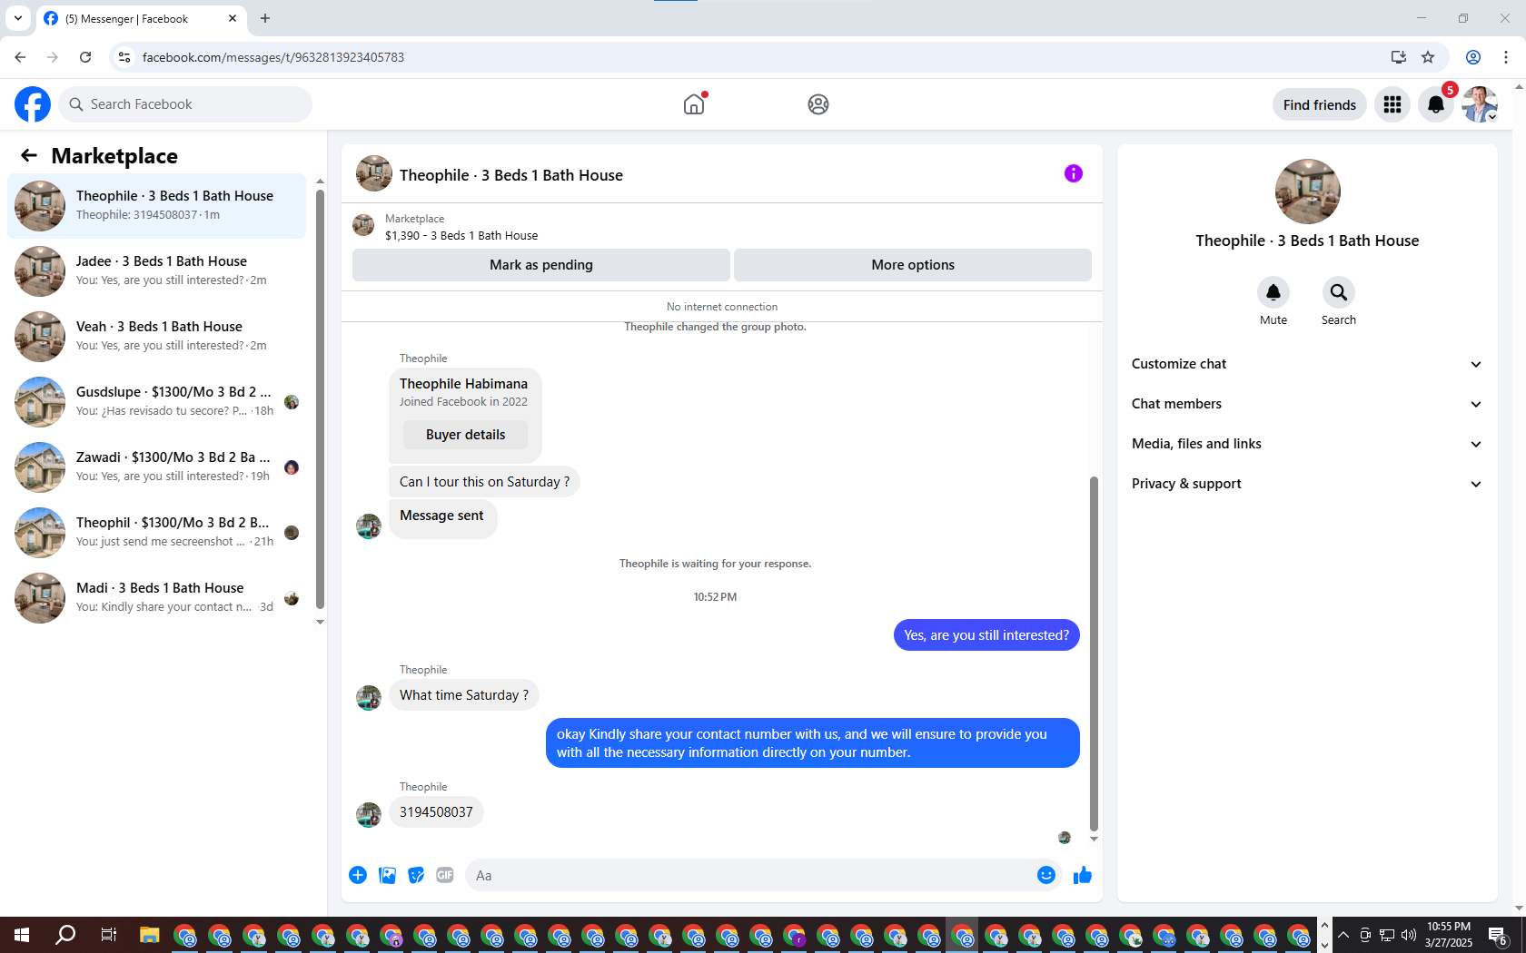Open the large listing photo in info panel
This screenshot has width=1526, height=953.
(x=1307, y=192)
